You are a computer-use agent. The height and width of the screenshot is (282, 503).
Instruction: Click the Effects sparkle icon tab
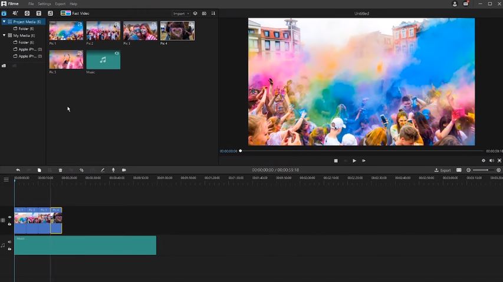tap(15, 13)
